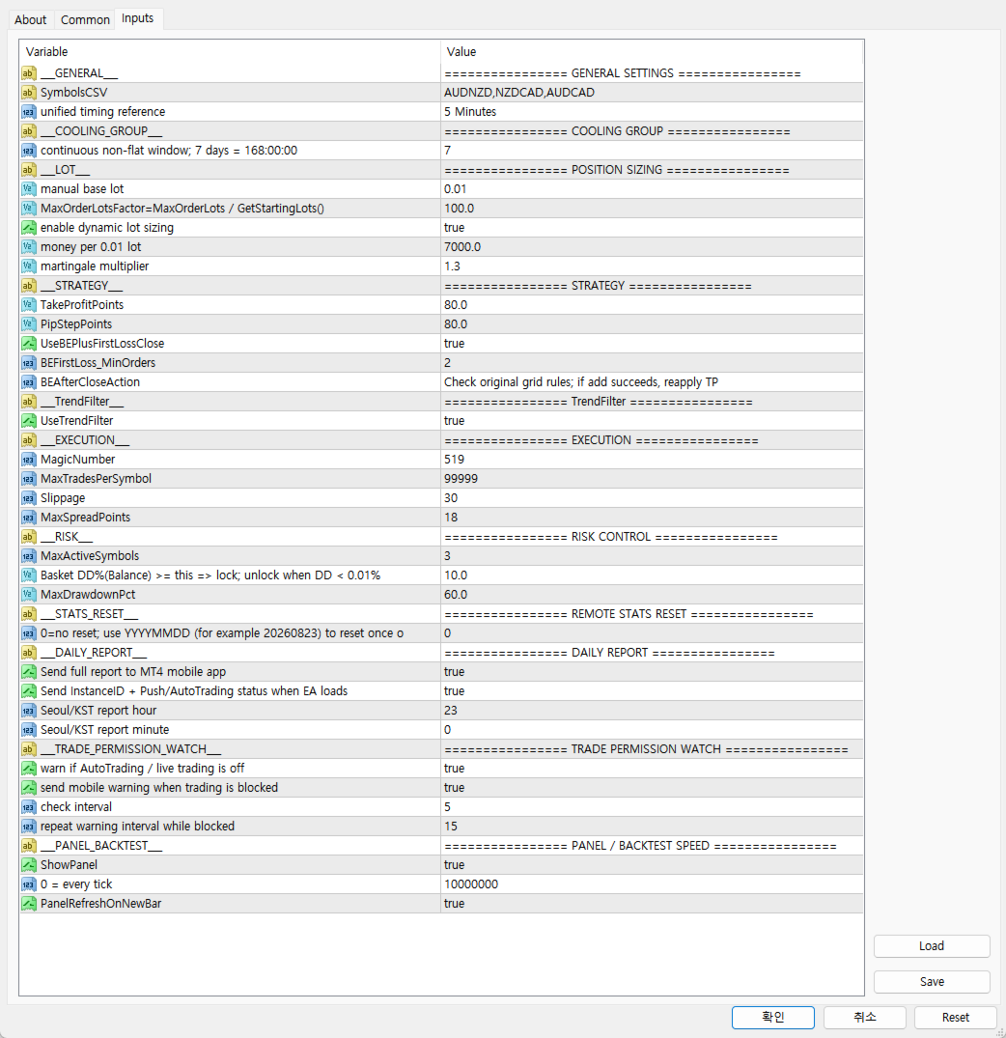
Task: Click the Load button
Action: click(932, 946)
